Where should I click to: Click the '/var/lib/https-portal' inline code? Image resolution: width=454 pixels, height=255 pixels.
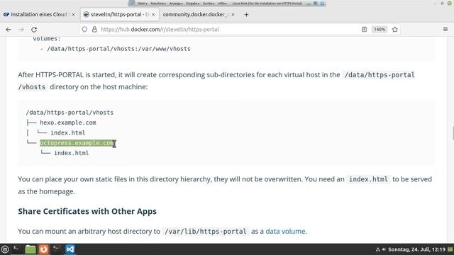click(x=206, y=232)
